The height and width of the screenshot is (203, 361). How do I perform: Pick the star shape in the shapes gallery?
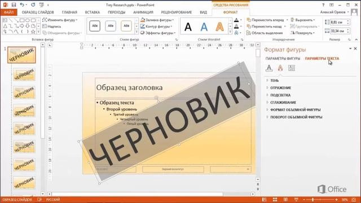33,32
